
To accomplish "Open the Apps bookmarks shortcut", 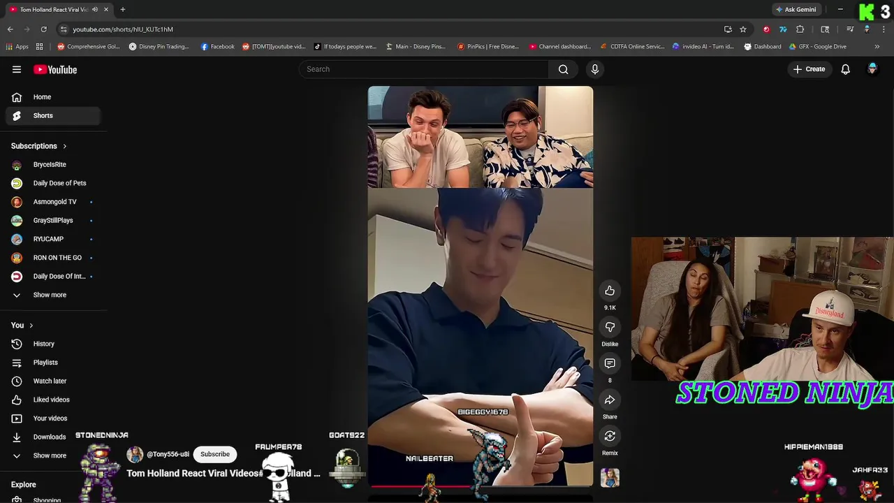I will point(17,47).
